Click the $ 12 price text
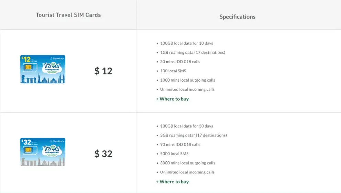 pos(103,71)
